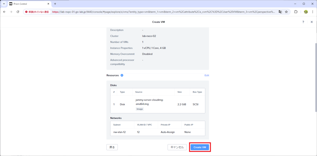Click the 'Advanced processor compatibility' label
Viewport: 317px width, 156px height.
point(122,62)
